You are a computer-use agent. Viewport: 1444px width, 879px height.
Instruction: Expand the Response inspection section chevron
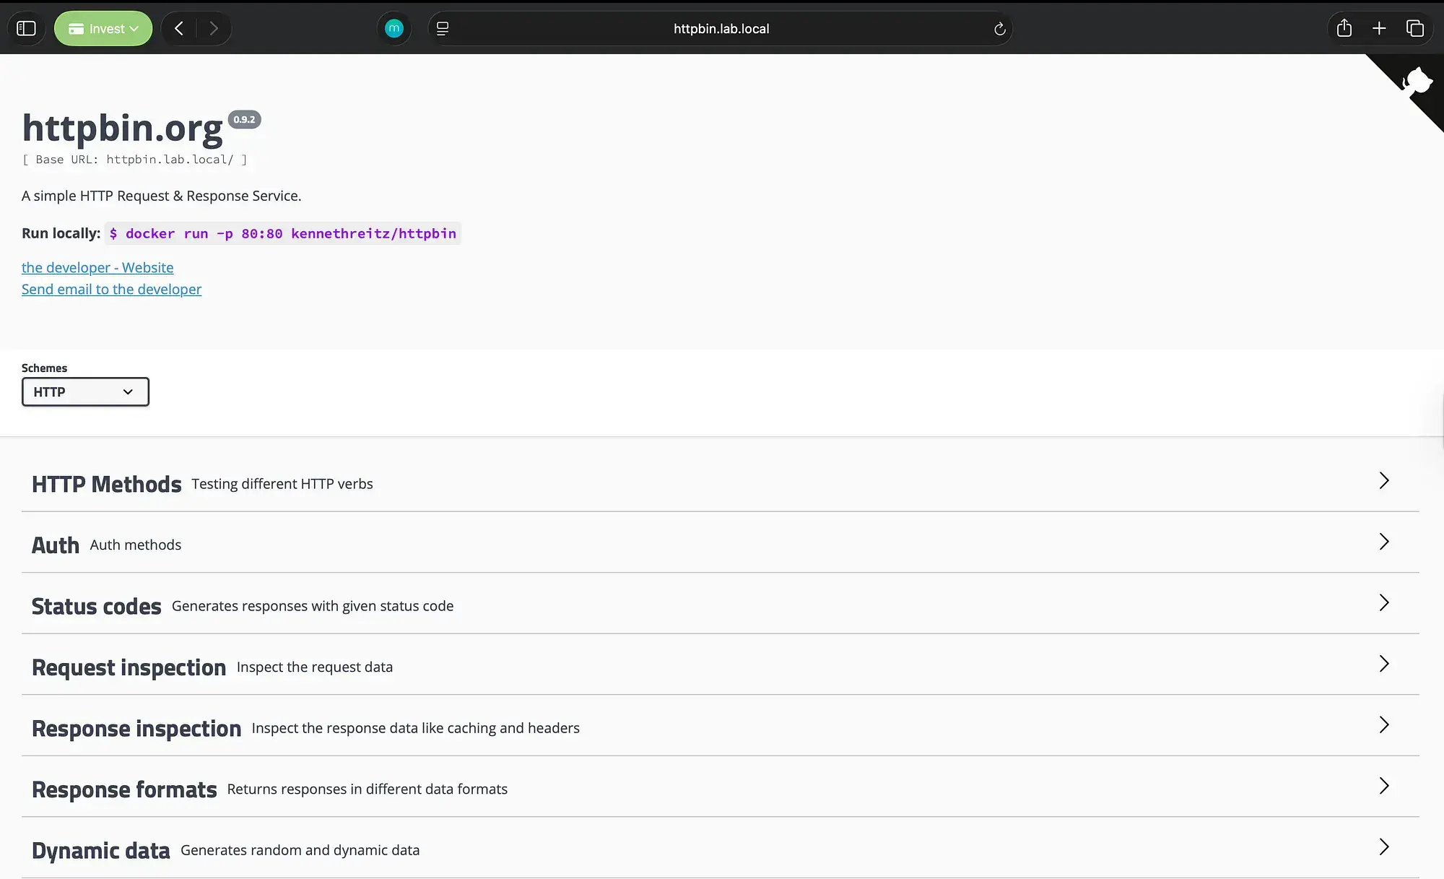pyautogui.click(x=1383, y=725)
